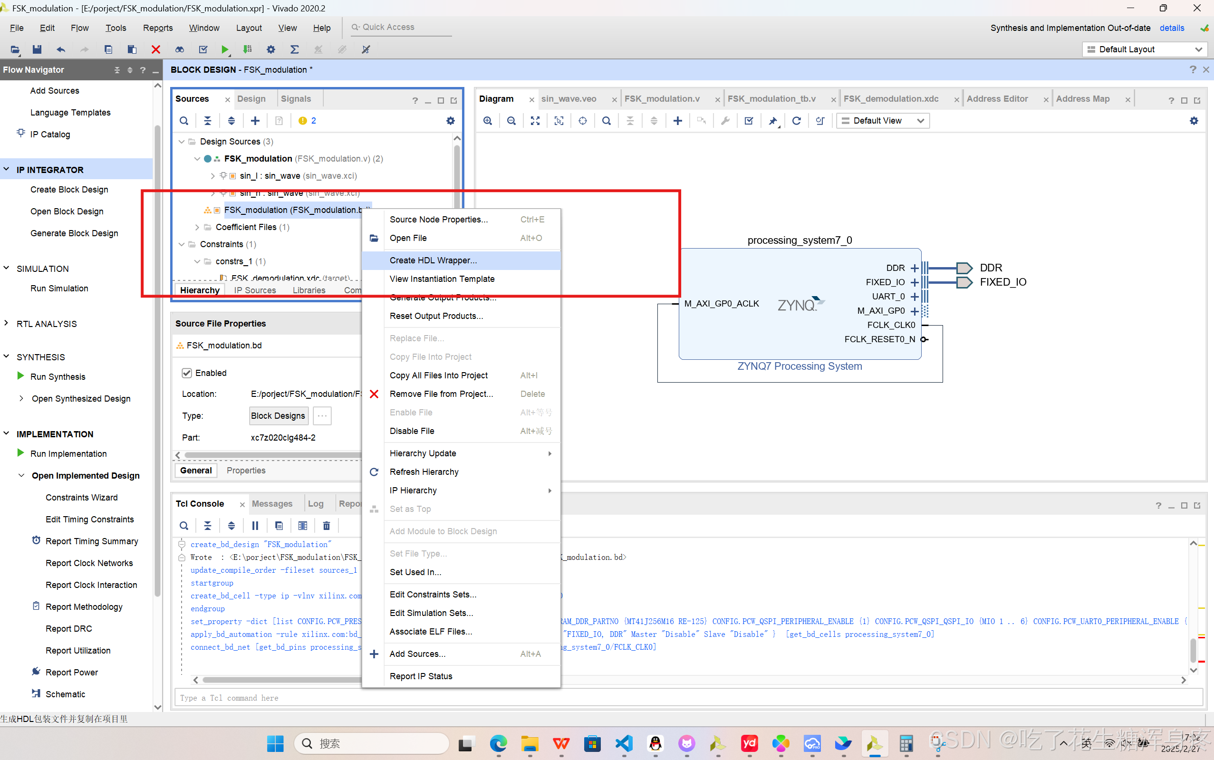The width and height of the screenshot is (1214, 760).
Task: Open Sources panel settings gear
Action: pos(451,121)
